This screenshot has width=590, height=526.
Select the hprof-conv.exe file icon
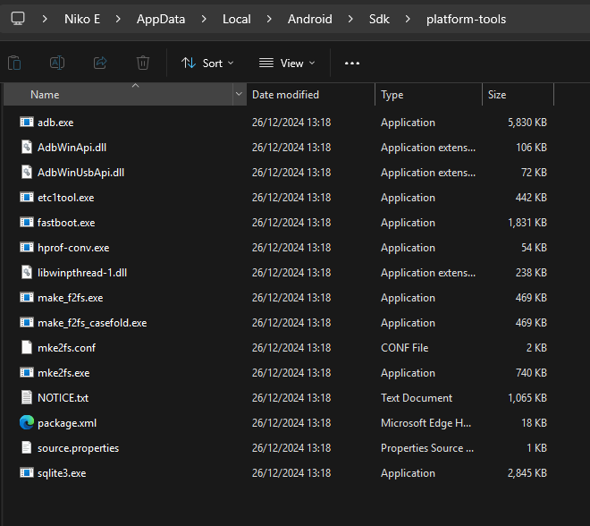coord(27,248)
